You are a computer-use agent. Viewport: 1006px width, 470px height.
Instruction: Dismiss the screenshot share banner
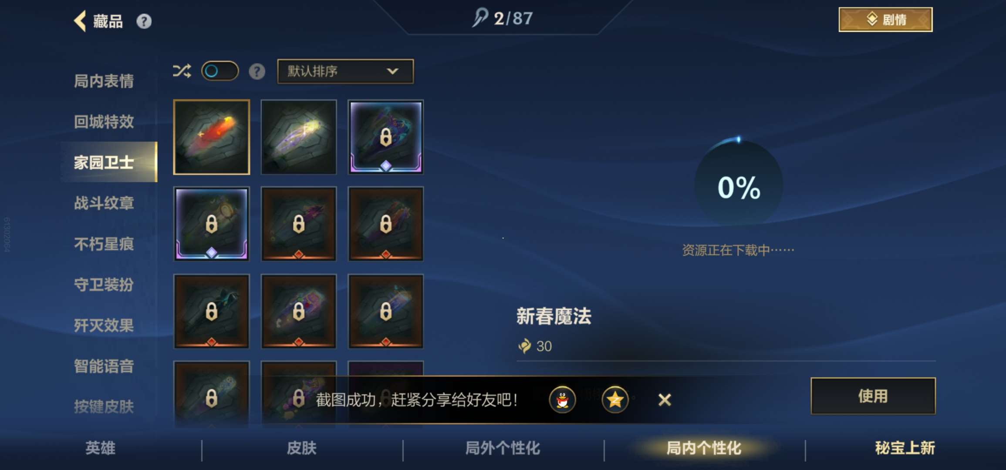point(665,399)
